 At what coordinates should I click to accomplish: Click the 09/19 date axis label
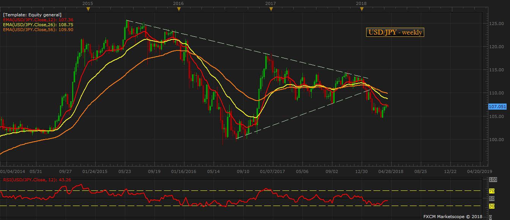(x=154, y=171)
